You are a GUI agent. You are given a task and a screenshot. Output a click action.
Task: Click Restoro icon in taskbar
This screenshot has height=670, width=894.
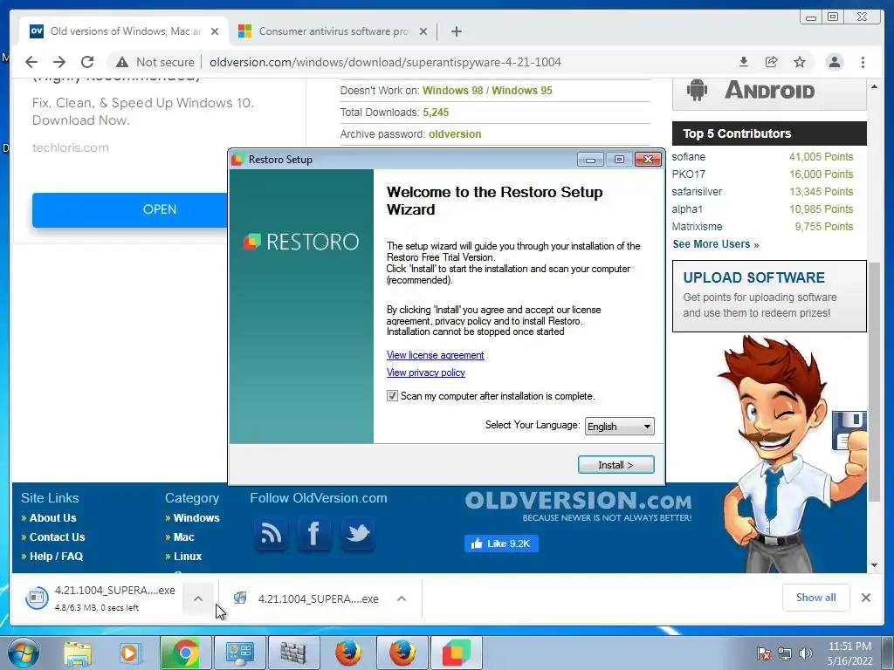(456, 653)
